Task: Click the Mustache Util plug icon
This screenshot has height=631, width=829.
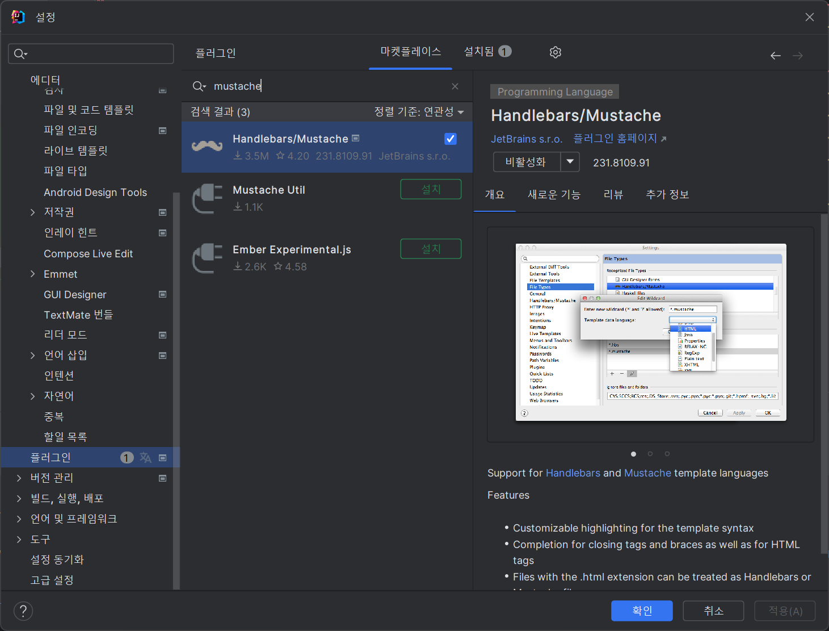Action: 207,198
